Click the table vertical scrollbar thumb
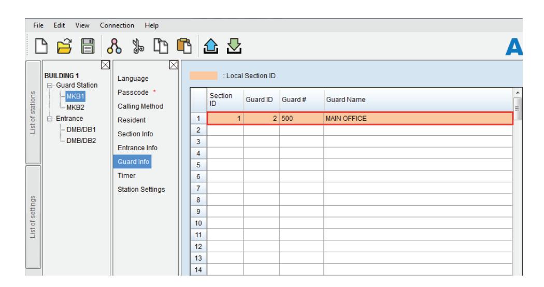 (517, 108)
